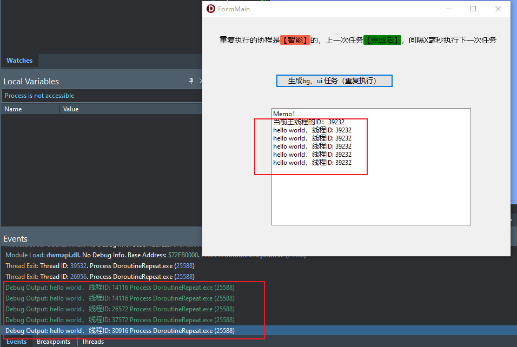Maximize the FormMain window
The height and width of the screenshot is (347, 517).
(473, 9)
